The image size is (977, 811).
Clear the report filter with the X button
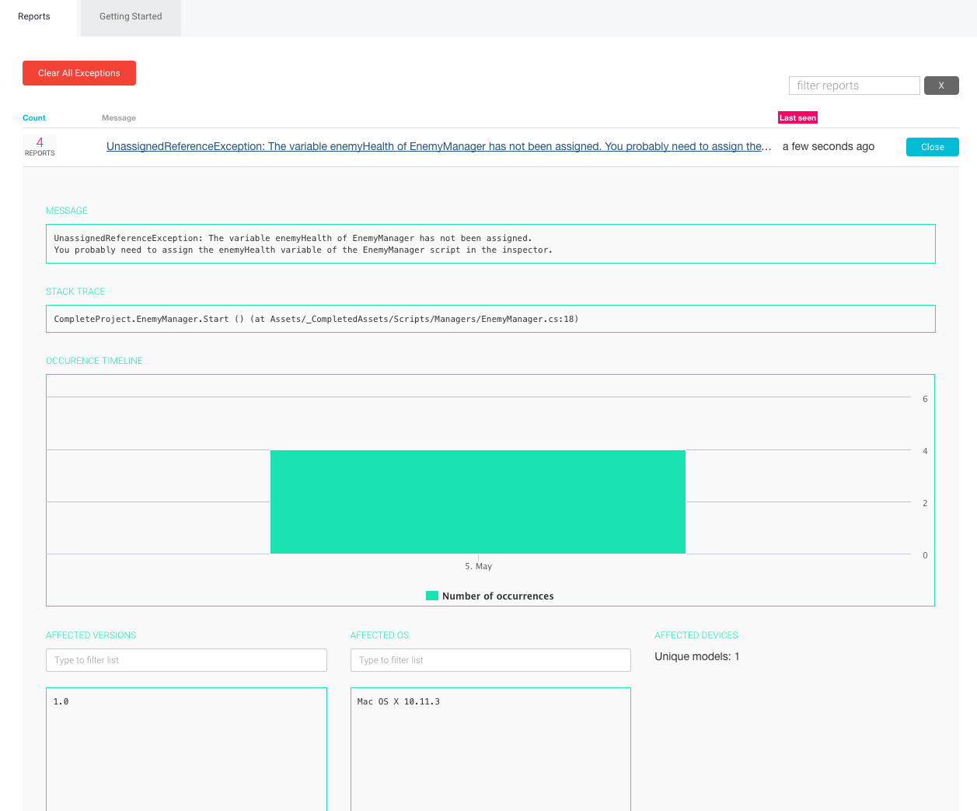pos(940,86)
